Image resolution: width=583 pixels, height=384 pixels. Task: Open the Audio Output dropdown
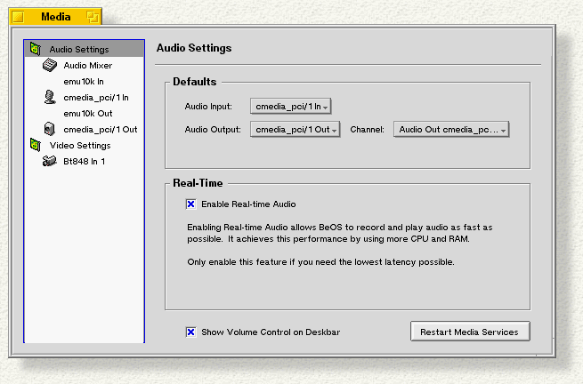pyautogui.click(x=295, y=130)
